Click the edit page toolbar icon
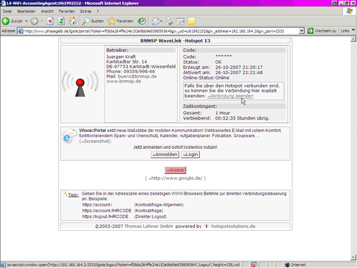Screen dimensions: 357x268 click(180, 21)
